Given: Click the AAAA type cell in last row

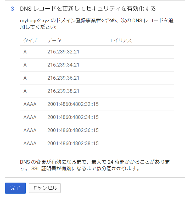Looking at the screenshot, I should pos(30,144).
